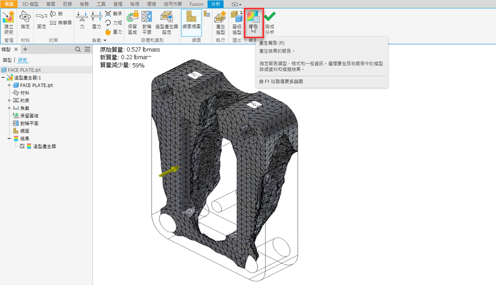Switch to the 協同作業 collaborate tab
The image size is (496, 285).
[x=173, y=4]
